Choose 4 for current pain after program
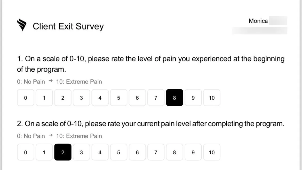Image resolution: width=302 pixels, height=170 pixels. (100, 152)
